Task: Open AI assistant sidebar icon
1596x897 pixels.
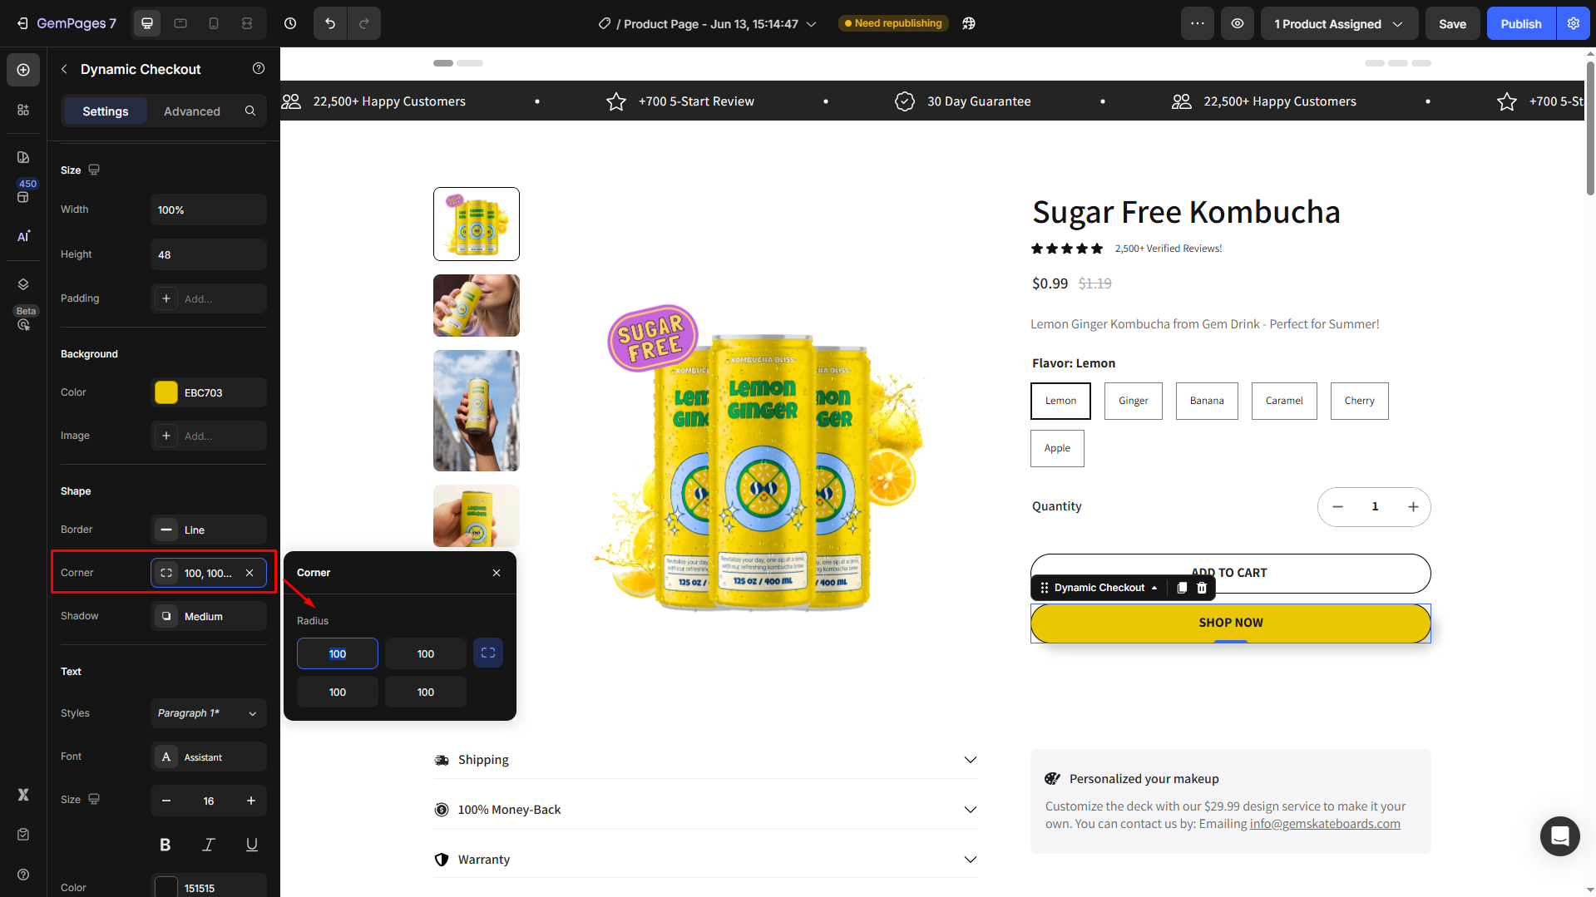Action: click(x=23, y=236)
